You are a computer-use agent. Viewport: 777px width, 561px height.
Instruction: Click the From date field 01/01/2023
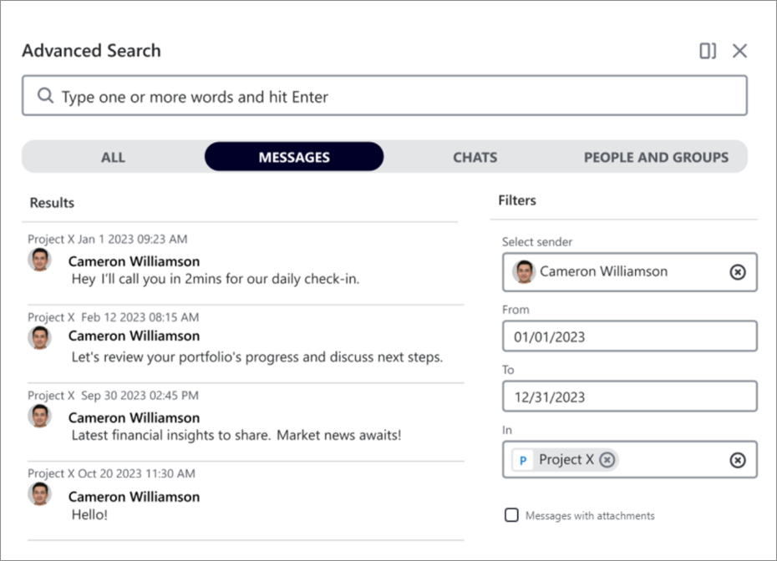pyautogui.click(x=629, y=336)
